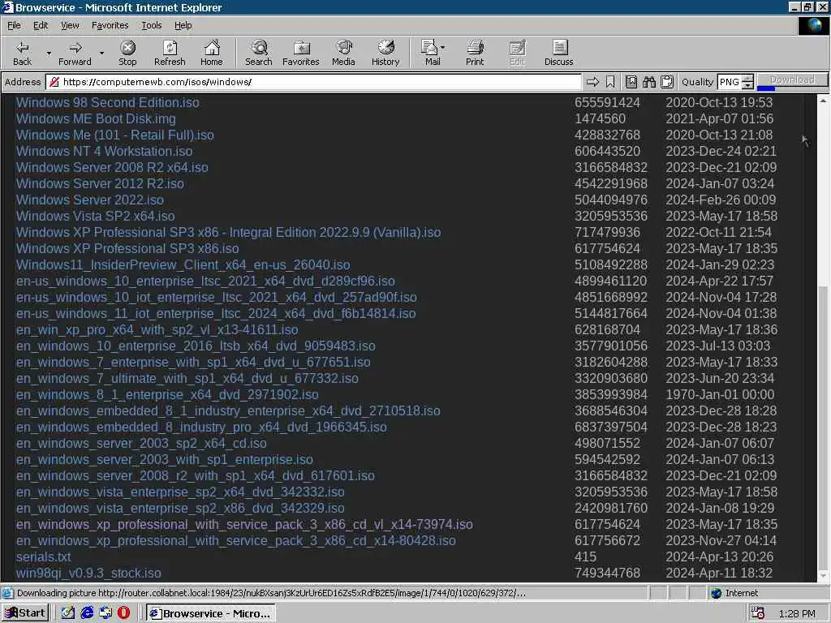Click the page icon in the address bar
The width and height of the screenshot is (831, 623).
coord(54,82)
